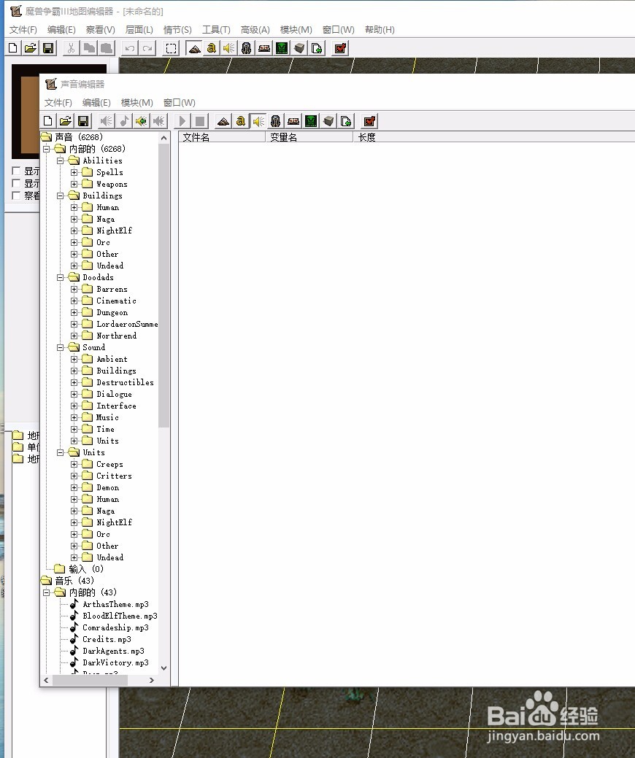Screen dimensions: 635x758
Task: Click Replace Internal Sound icon in Sound Editor
Action: pos(158,121)
